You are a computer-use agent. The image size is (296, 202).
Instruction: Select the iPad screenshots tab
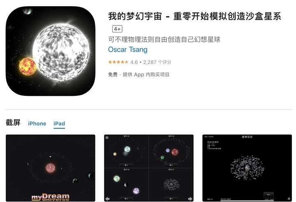tap(59, 123)
